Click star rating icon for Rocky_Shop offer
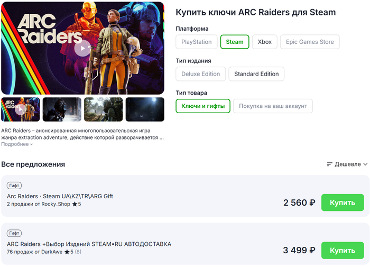 click(x=75, y=204)
